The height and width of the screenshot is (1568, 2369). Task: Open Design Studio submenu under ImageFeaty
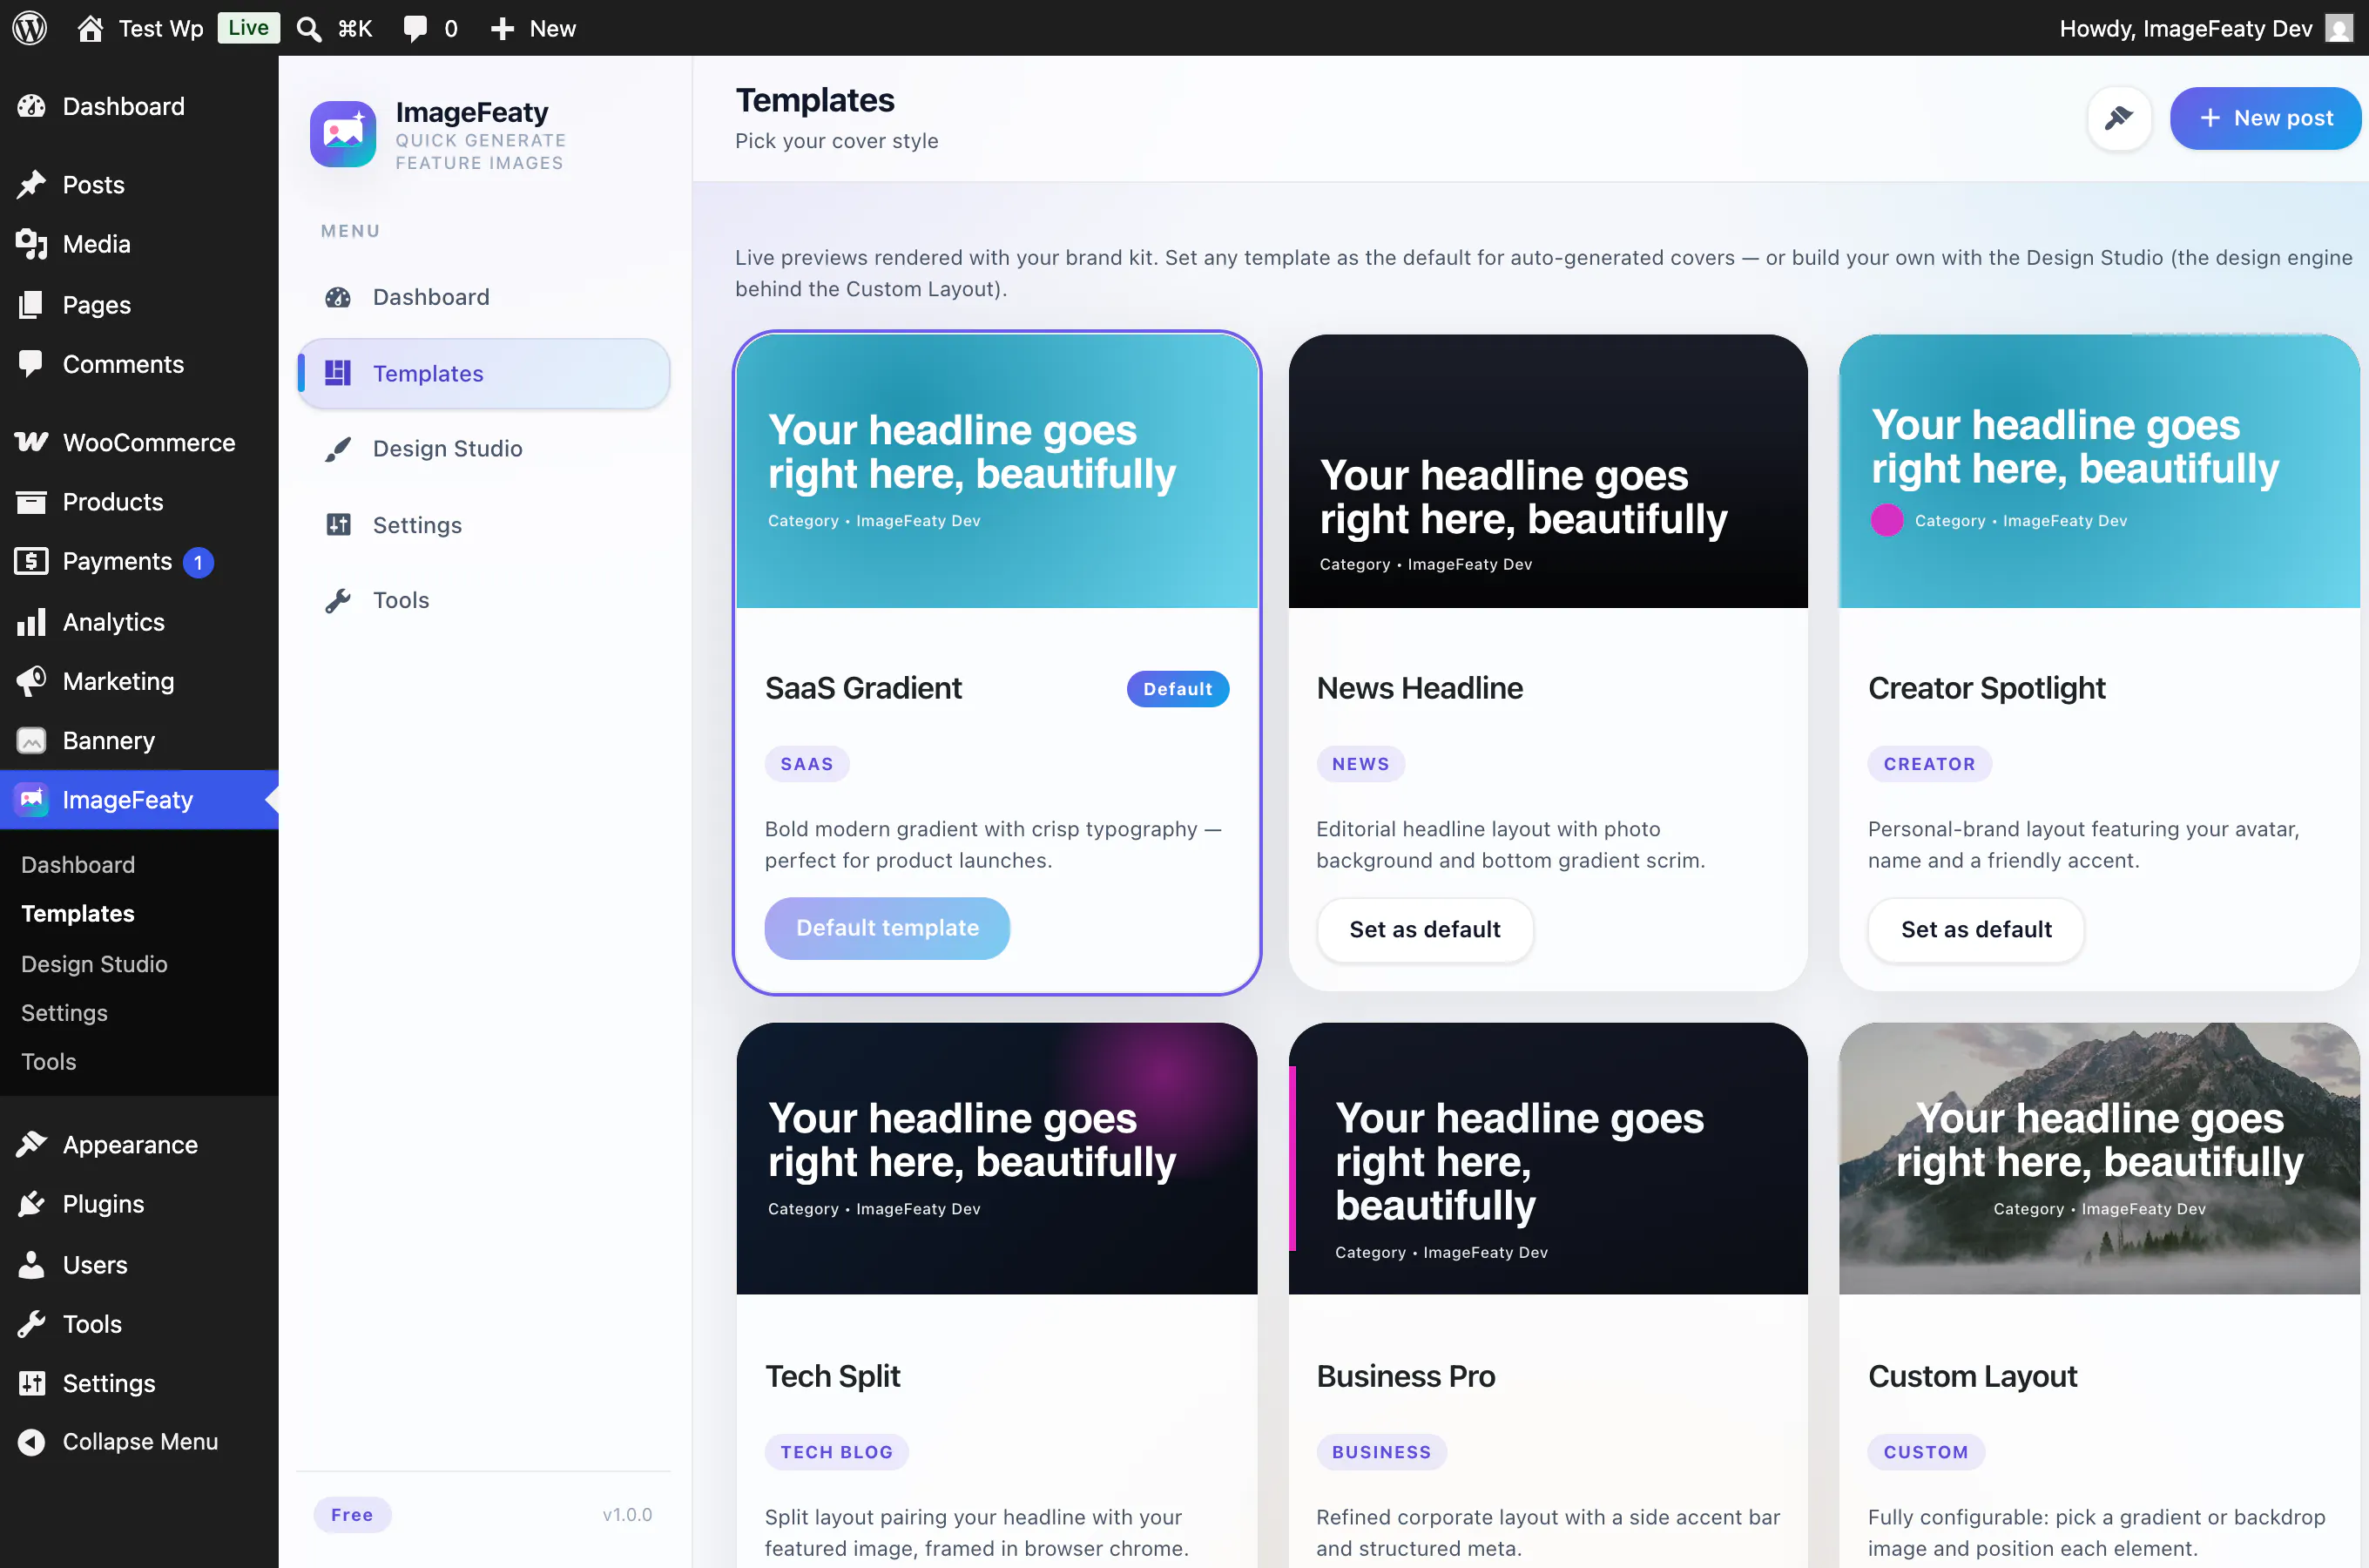(94, 964)
